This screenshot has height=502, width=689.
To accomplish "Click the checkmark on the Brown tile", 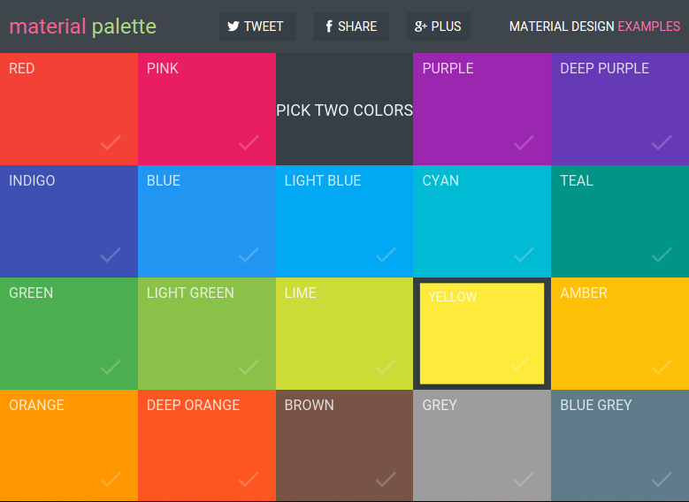I will tap(386, 479).
